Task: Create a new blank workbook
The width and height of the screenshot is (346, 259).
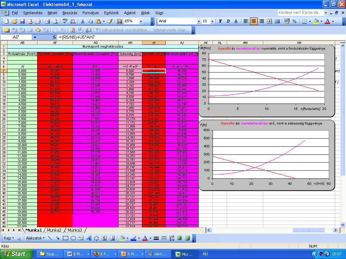Action: [x=7, y=21]
